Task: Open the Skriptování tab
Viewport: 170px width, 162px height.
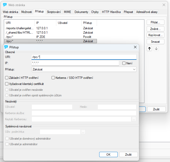Action: (54, 12)
